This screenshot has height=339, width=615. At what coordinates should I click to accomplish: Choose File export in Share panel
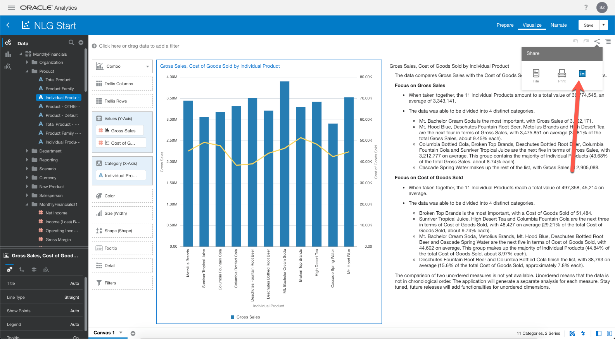tap(536, 75)
